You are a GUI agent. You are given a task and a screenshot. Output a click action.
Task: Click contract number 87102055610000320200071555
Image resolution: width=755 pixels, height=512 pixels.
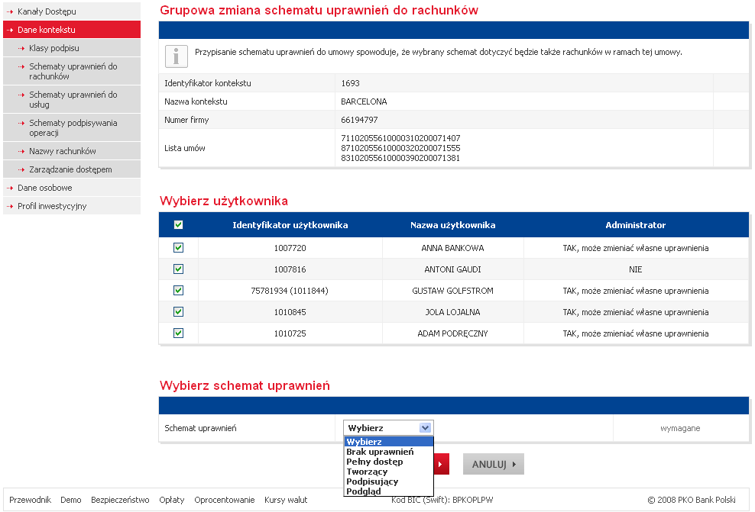(x=400, y=148)
